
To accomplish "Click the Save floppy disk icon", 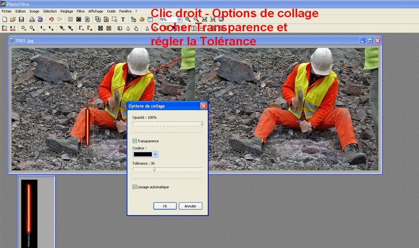I will point(21,20).
